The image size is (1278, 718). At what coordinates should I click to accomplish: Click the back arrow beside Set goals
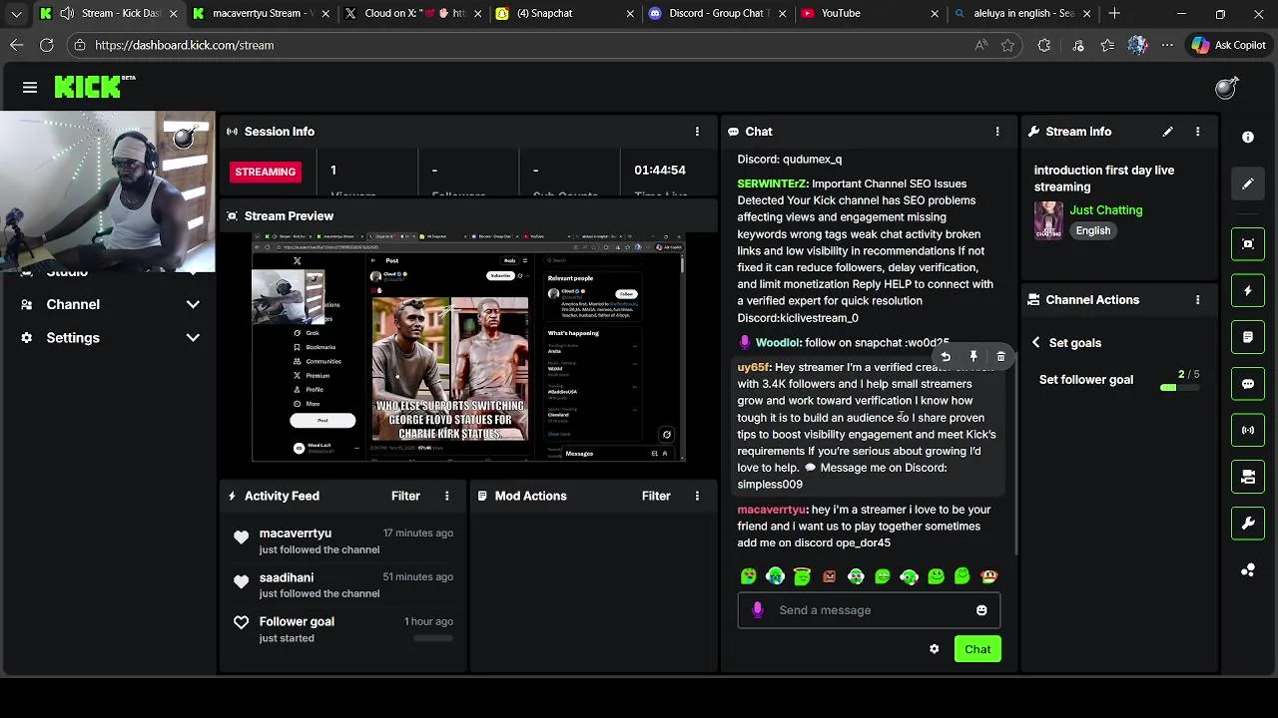[x=1035, y=342]
